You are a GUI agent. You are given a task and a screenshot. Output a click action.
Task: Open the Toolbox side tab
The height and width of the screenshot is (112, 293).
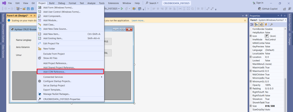coord(3,18)
